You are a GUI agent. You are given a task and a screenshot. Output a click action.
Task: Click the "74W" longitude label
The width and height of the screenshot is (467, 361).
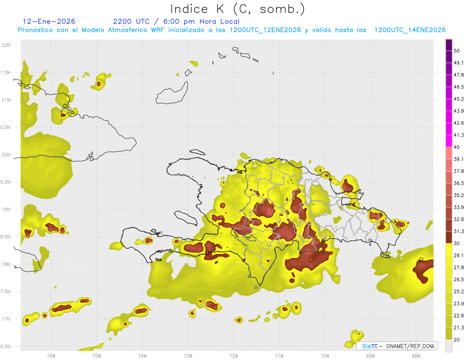click(142, 356)
